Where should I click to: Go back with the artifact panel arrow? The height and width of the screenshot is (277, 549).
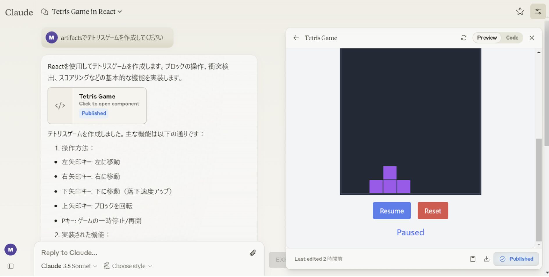click(x=296, y=38)
